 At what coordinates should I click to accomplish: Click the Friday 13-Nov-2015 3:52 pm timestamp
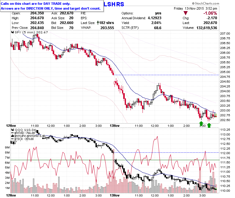click(195, 8)
